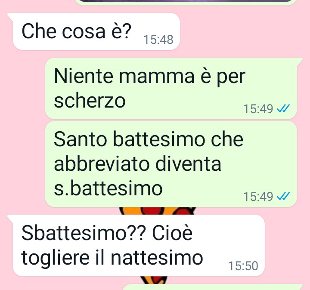This screenshot has width=310, height=290.
Task: Tap the 15:49 time on s.battesimo message
Action: (x=258, y=197)
